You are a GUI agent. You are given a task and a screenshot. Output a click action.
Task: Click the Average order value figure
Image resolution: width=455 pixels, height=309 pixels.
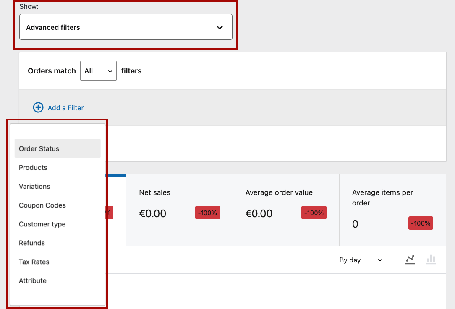[x=259, y=213]
